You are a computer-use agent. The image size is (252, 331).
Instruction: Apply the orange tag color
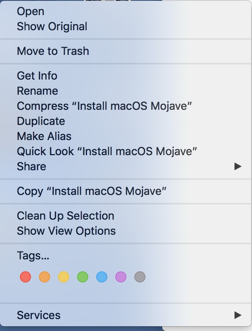tap(45, 277)
